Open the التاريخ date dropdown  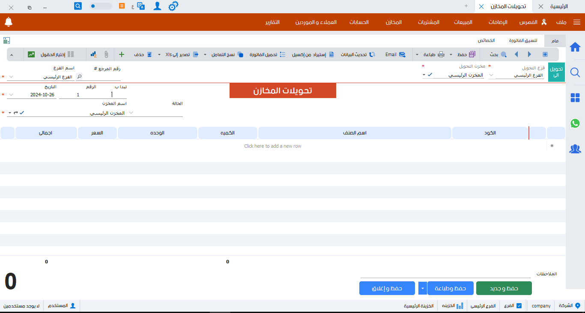coord(11,95)
